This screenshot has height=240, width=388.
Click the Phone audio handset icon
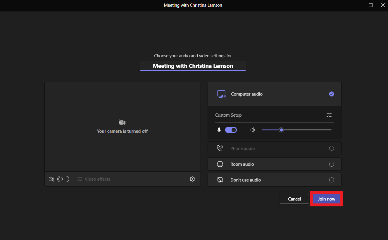pyautogui.click(x=220, y=148)
